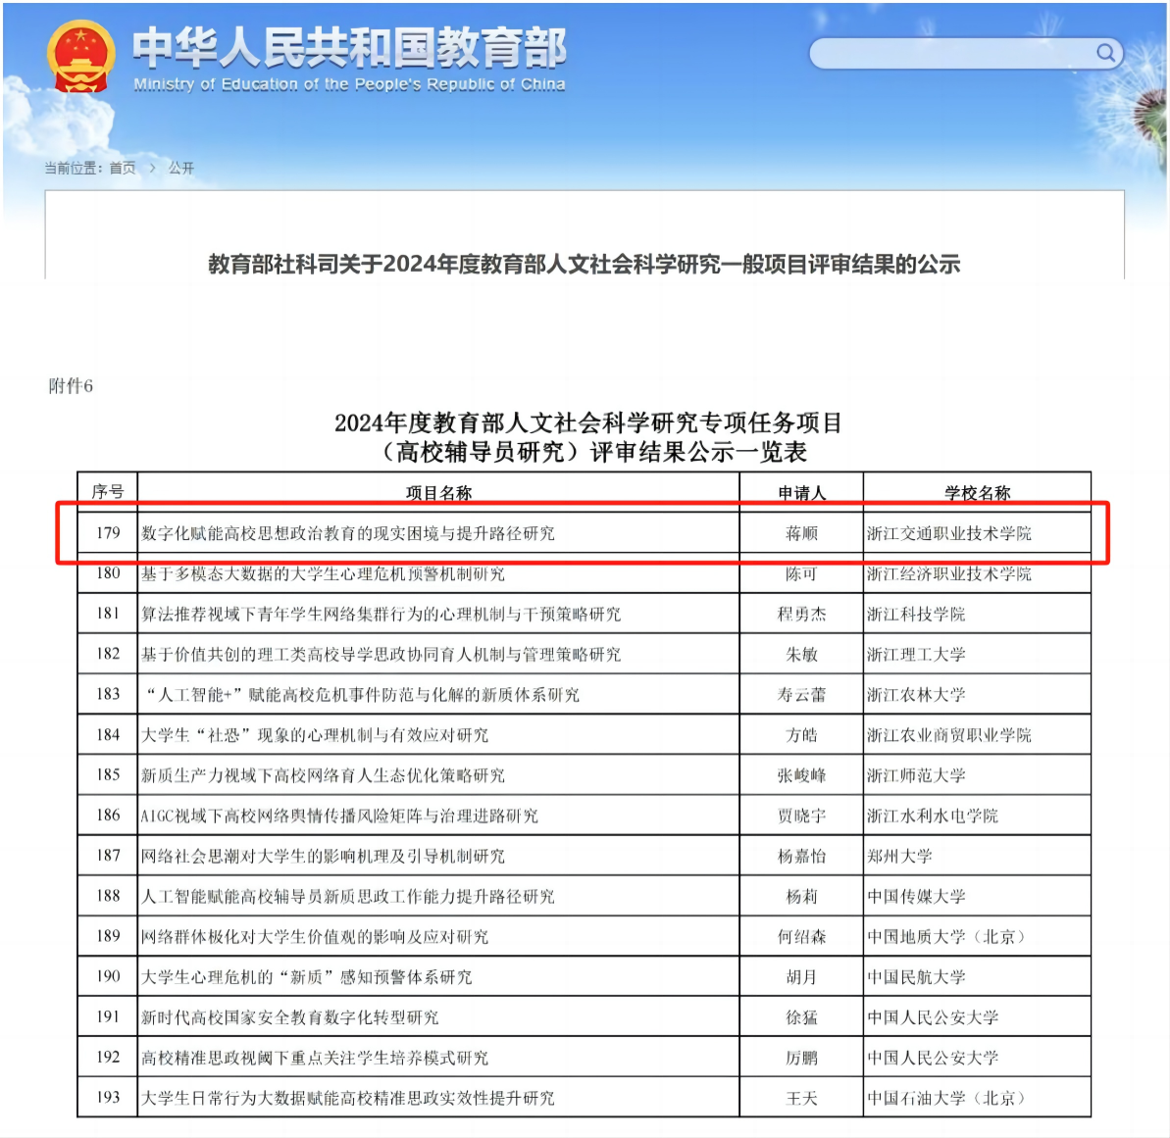Viewport: 1170px width, 1138px height.
Task: Click the search magnifier icon
Action: (1106, 52)
